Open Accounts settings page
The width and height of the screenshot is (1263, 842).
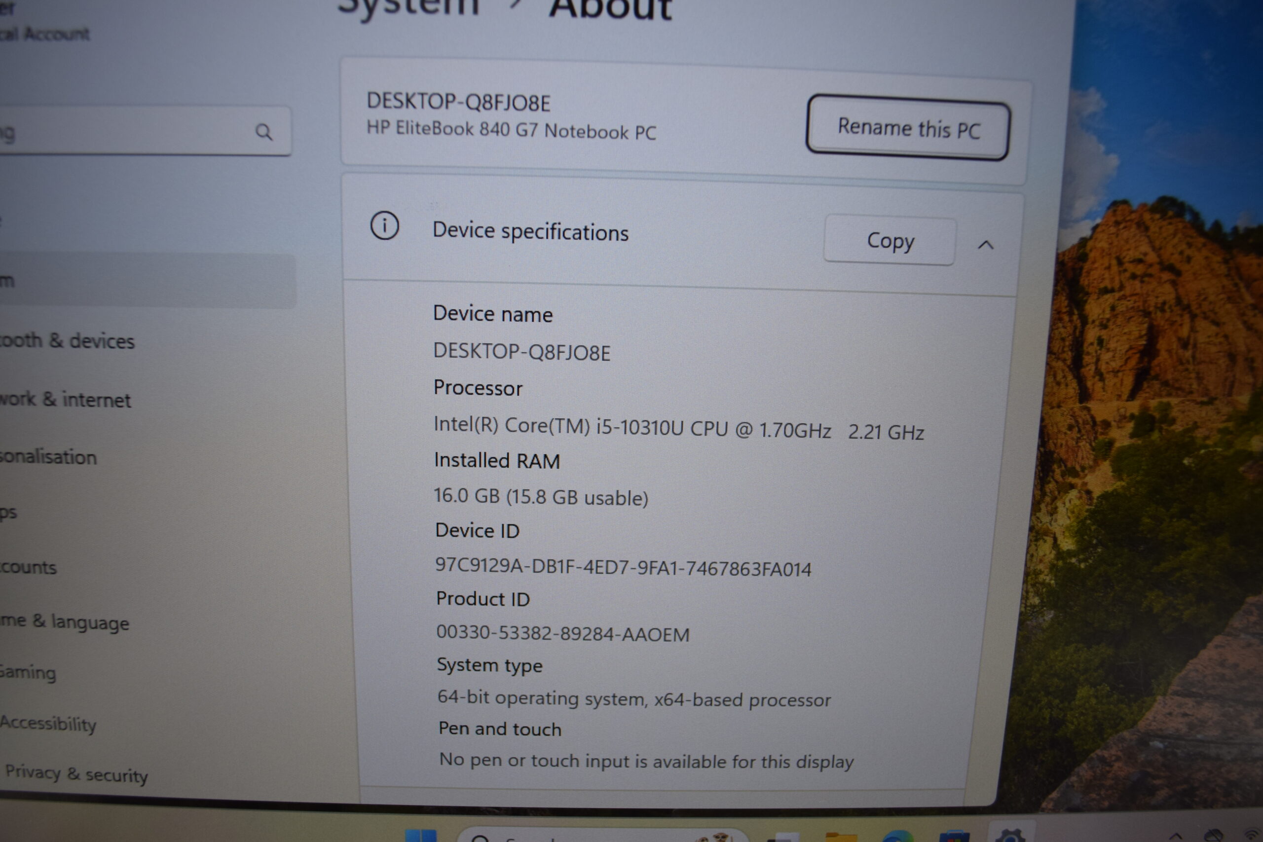(x=28, y=567)
